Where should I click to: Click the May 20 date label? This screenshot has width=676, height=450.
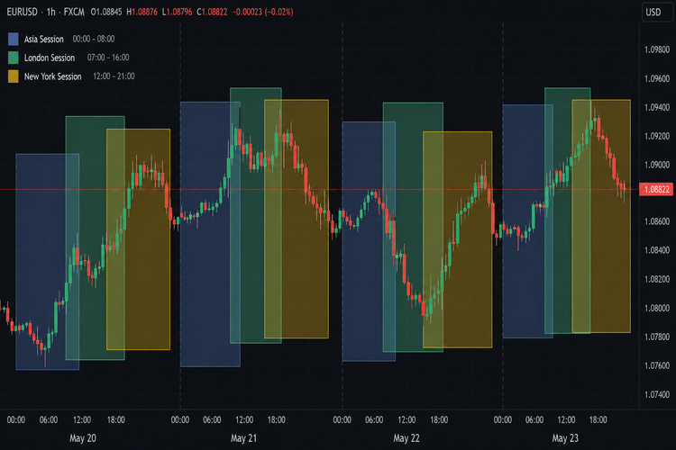pyautogui.click(x=83, y=438)
